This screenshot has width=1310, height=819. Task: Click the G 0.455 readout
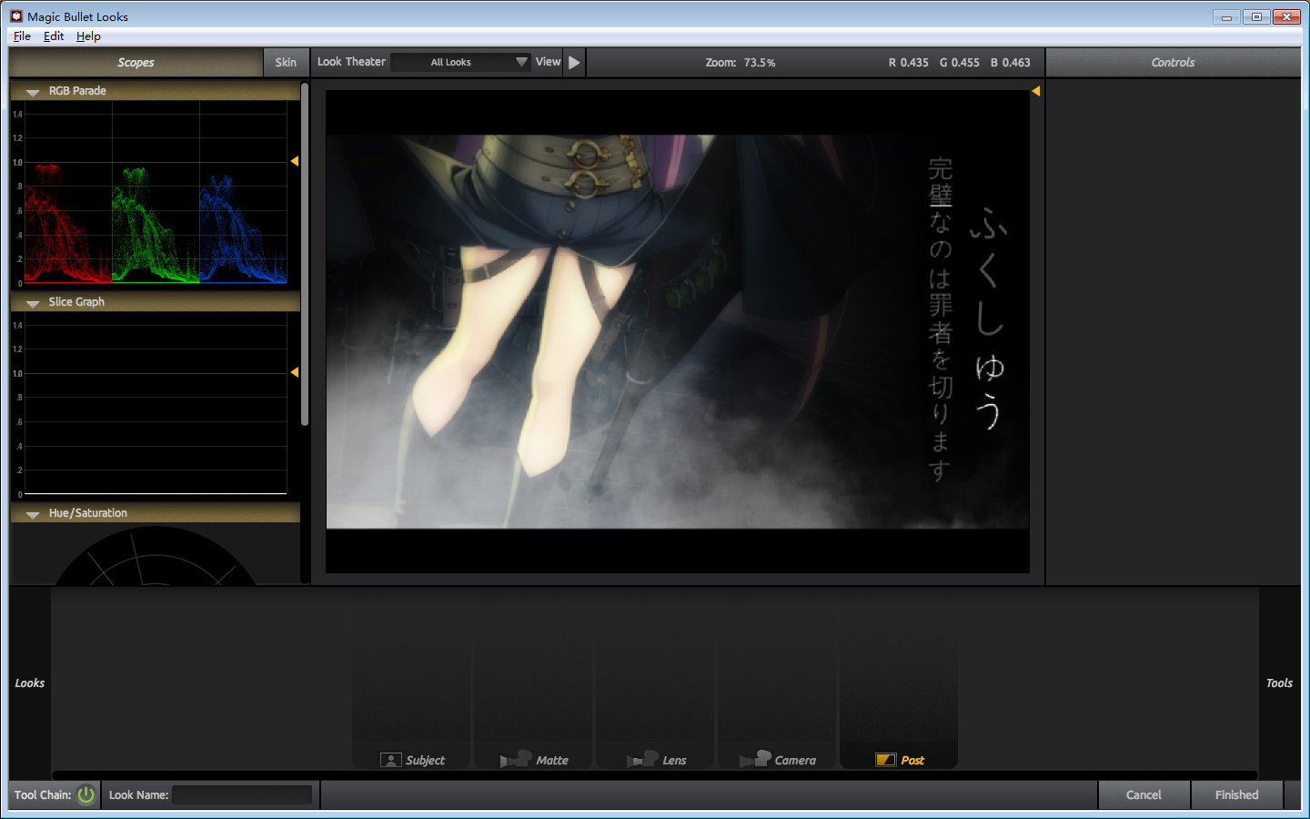[960, 63]
